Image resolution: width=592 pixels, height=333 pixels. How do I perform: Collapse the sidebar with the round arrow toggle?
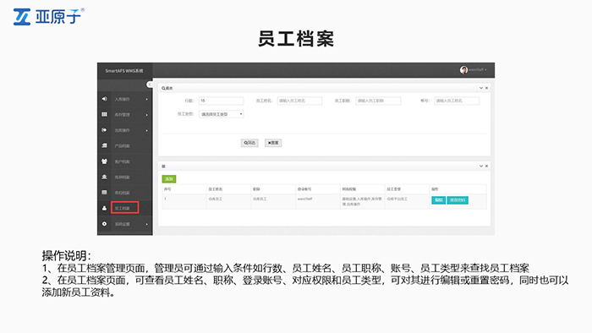(x=150, y=85)
